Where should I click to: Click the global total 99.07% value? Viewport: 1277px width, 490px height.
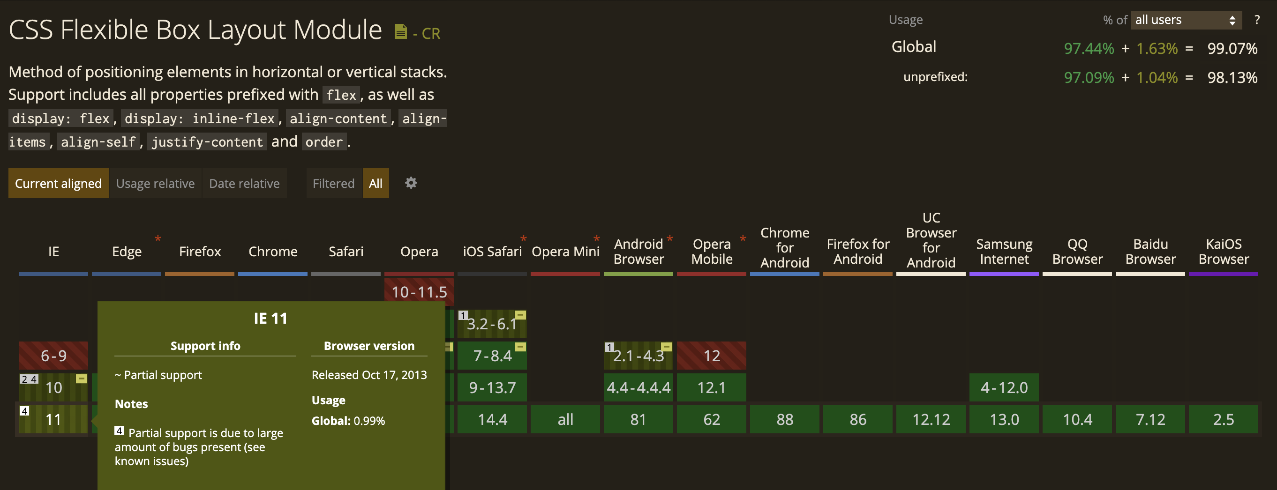1232,49
